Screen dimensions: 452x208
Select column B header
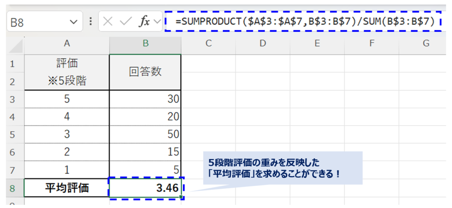click(146, 44)
